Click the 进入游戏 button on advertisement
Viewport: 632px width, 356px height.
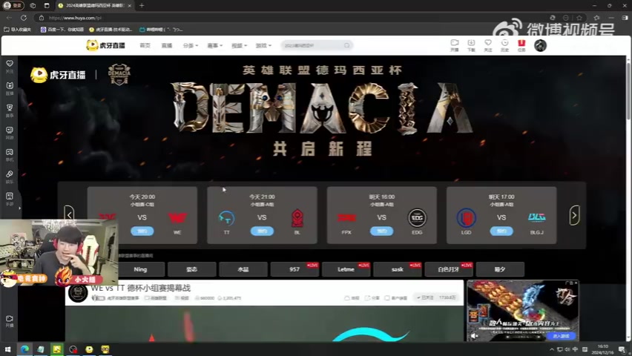(x=561, y=336)
